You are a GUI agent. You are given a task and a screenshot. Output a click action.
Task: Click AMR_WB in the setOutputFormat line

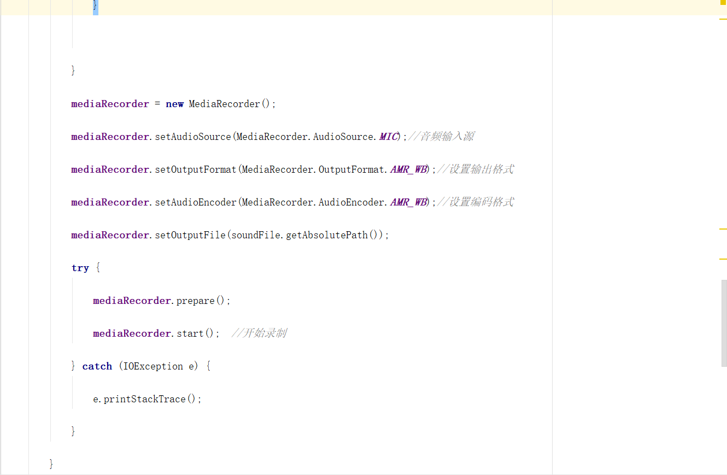tap(408, 169)
